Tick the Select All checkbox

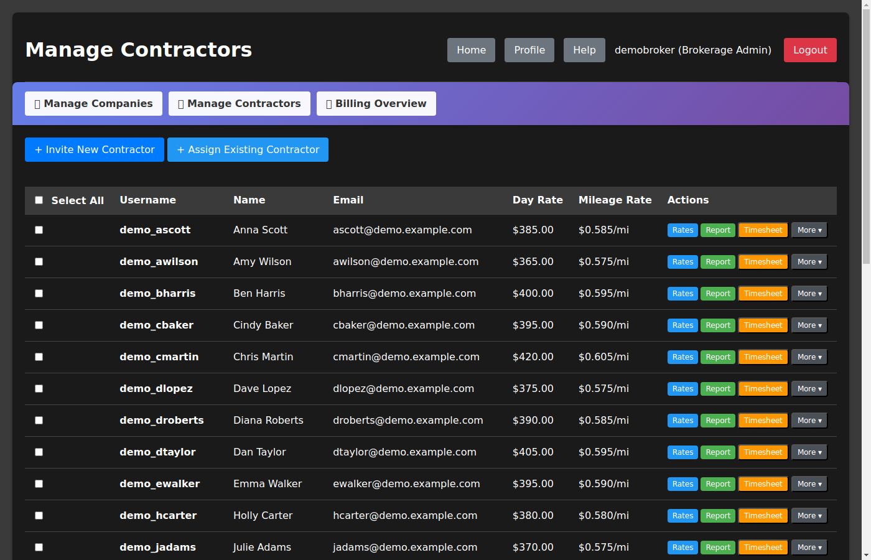coord(39,200)
